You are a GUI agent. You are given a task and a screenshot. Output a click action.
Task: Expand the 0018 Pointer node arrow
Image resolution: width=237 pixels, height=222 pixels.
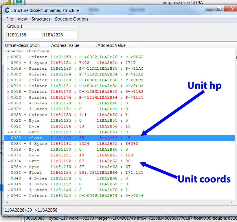click(8, 92)
